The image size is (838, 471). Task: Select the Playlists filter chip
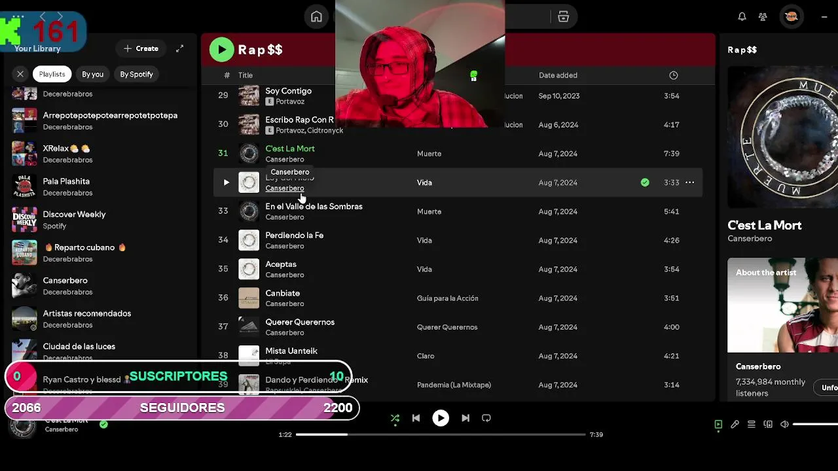[x=52, y=74]
